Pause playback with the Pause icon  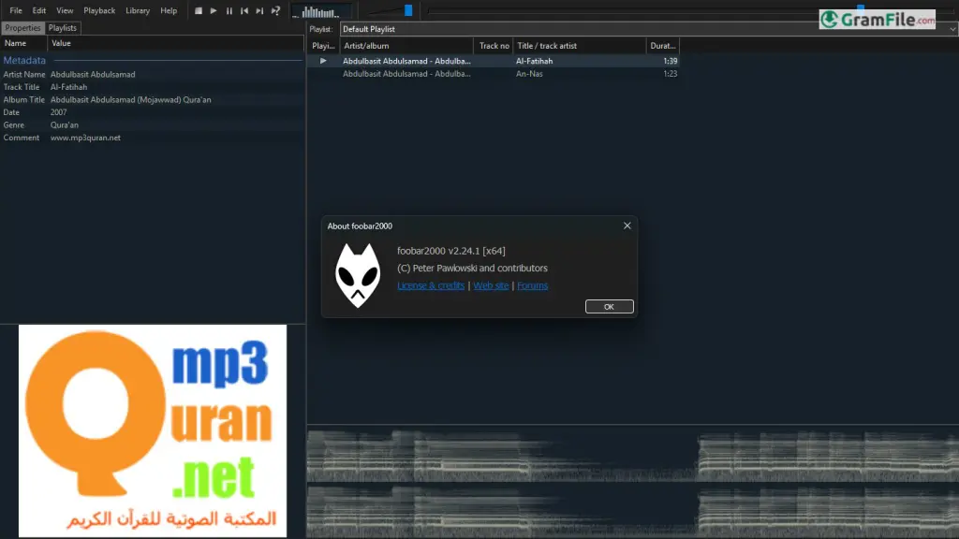coord(229,10)
